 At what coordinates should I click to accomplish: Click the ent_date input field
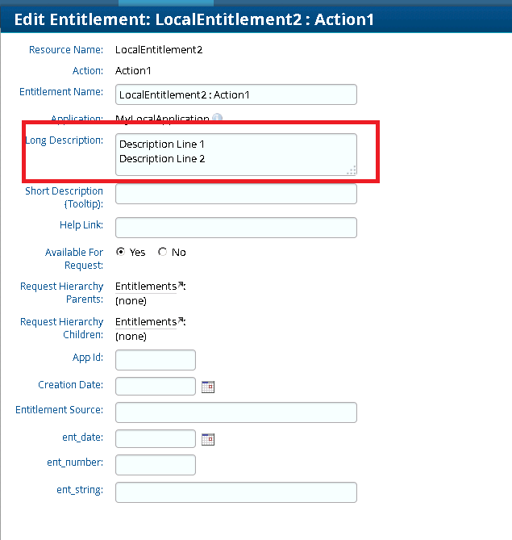(156, 439)
